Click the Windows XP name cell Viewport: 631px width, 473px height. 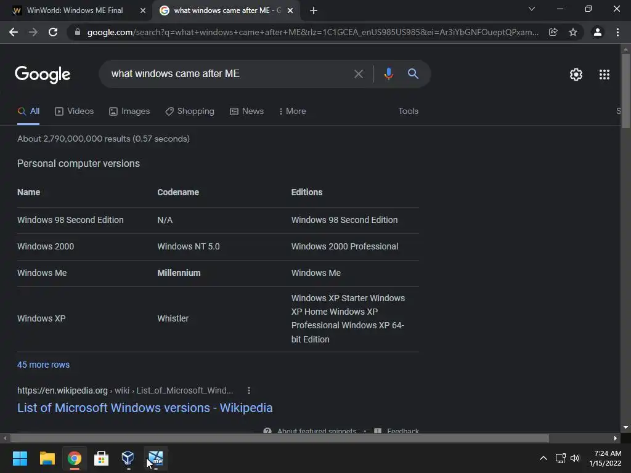click(41, 318)
